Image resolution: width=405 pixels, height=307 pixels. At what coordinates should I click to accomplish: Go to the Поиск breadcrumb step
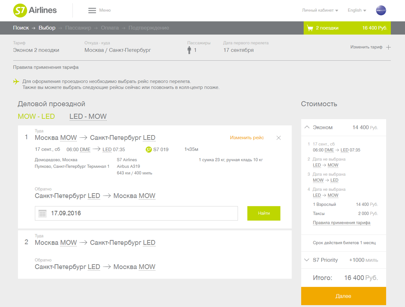click(21, 28)
